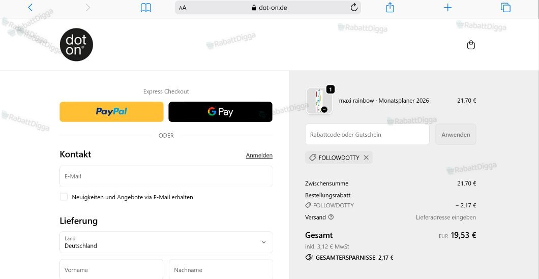
Task: Click the Safari forward arrow
Action: (x=87, y=8)
